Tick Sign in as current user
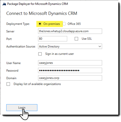Image resolution: width=121 pixels, height=122 pixels. [x=40, y=54]
